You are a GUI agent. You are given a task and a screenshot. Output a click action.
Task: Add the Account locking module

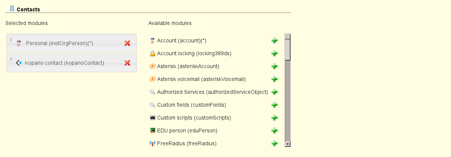(275, 53)
